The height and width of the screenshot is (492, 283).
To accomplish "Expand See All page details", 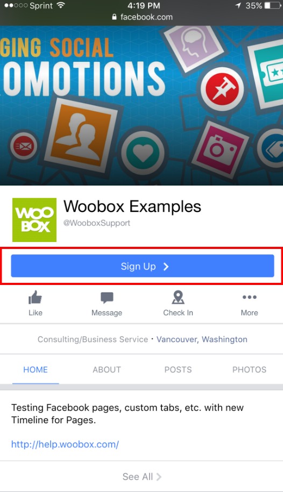I will click(x=142, y=476).
